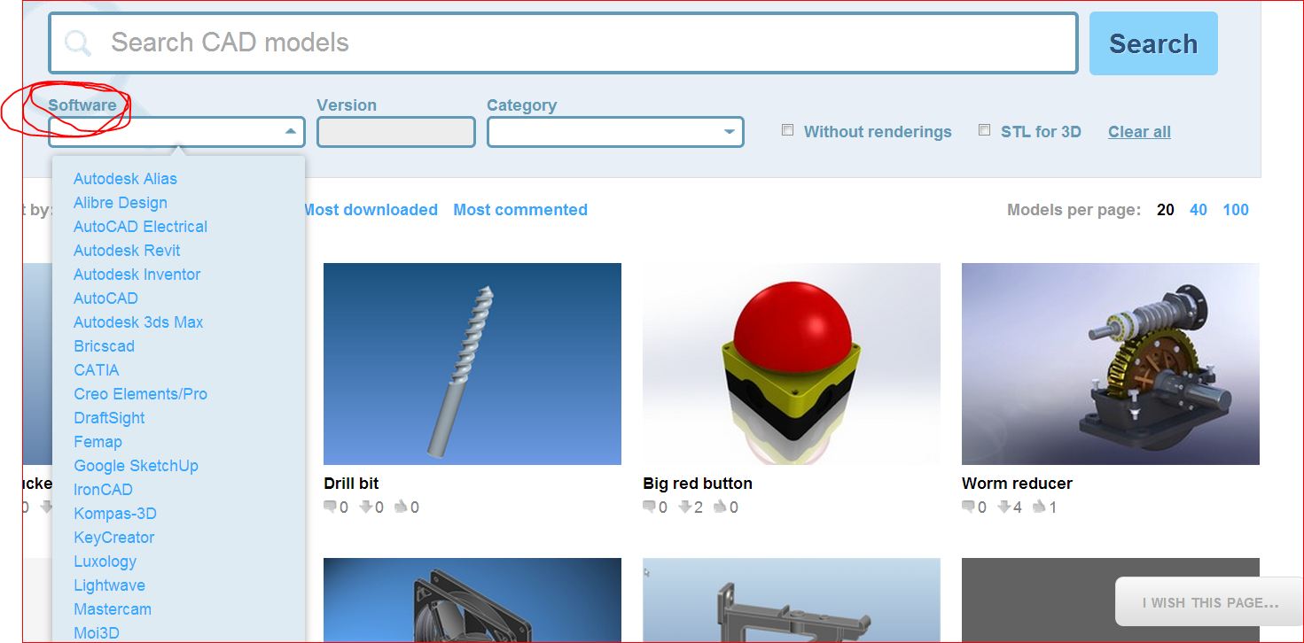Choose Alibre Design in the list
This screenshot has width=1304, height=643.
coord(121,202)
